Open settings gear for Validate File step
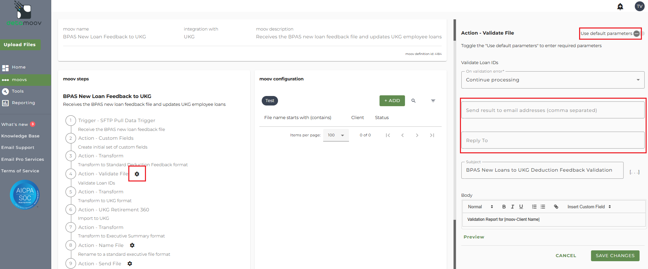Image resolution: width=648 pixels, height=269 pixels. (x=137, y=174)
